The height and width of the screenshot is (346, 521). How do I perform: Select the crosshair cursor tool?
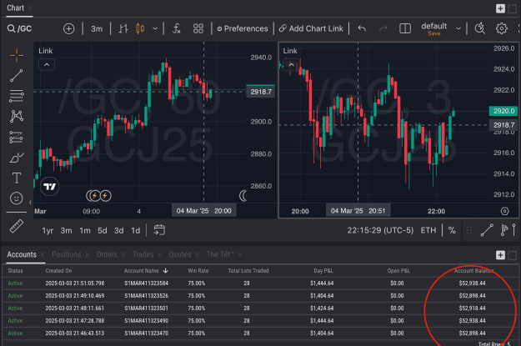[17, 55]
